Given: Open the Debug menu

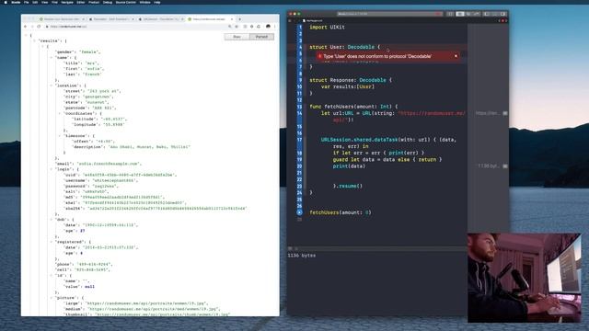Looking at the screenshot, I should click(x=108, y=2).
